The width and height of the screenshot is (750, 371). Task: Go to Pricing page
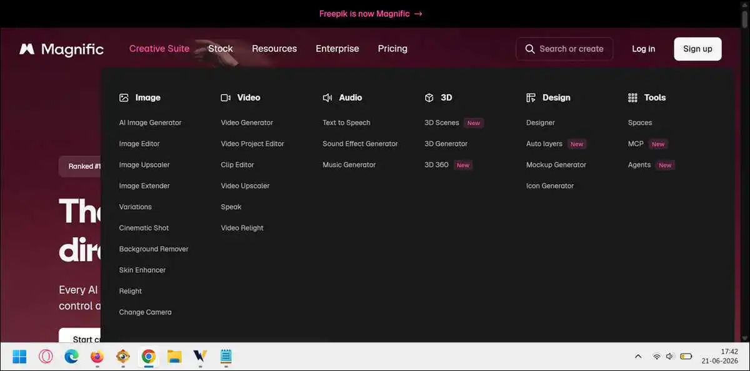tap(392, 49)
